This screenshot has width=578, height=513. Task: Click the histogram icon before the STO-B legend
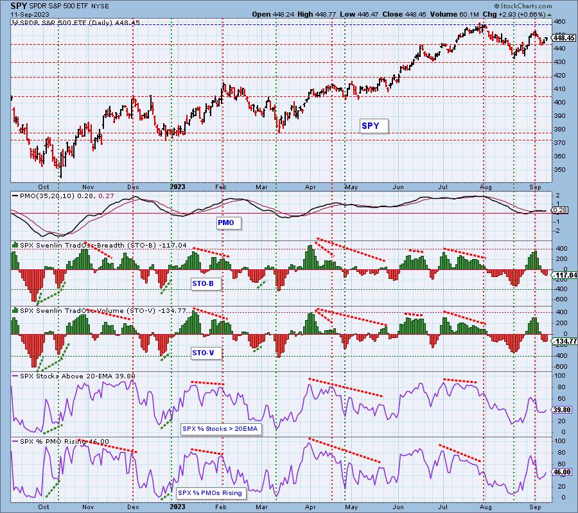(x=15, y=245)
